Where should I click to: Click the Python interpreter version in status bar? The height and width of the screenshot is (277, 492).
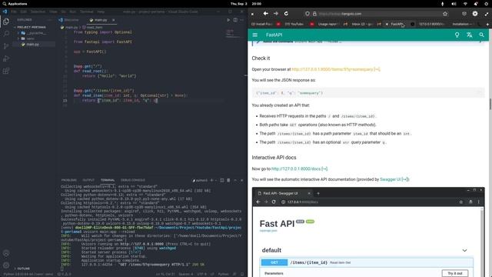click(x=28, y=274)
